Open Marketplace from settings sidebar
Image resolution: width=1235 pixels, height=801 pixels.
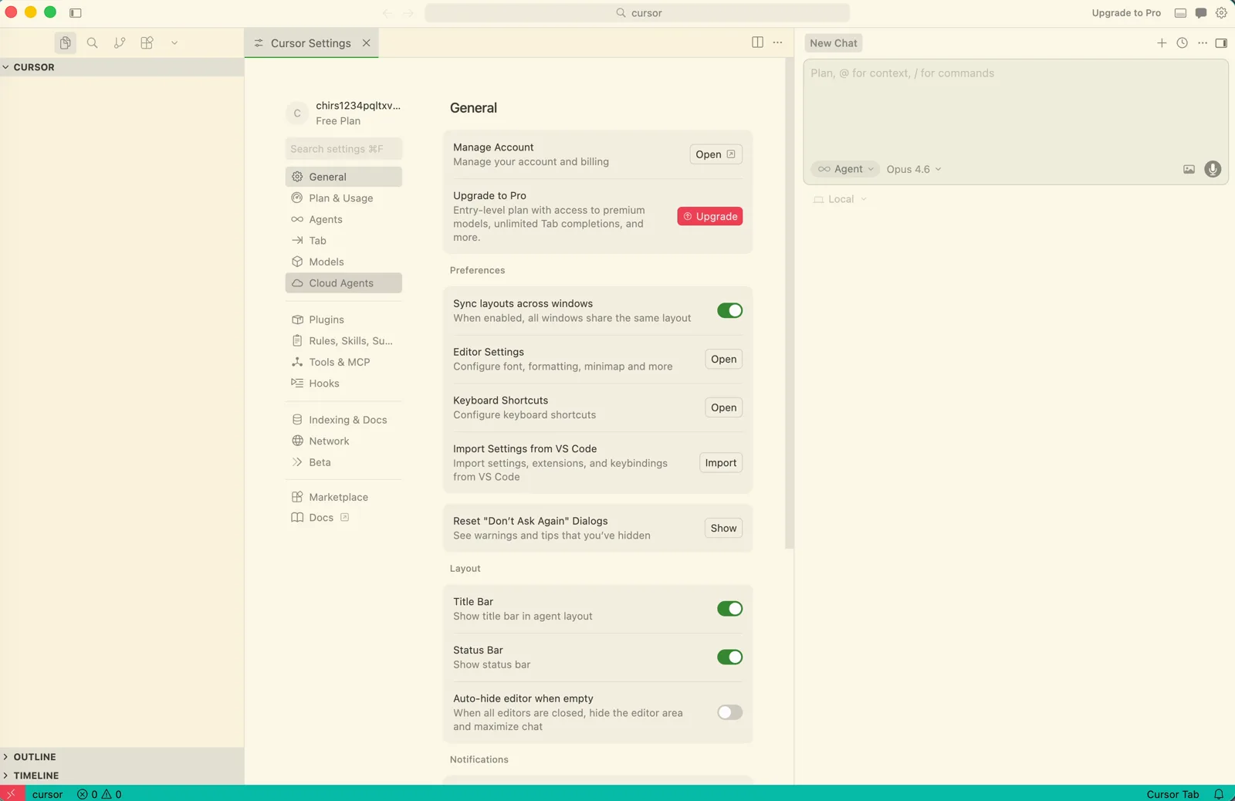coord(343,497)
